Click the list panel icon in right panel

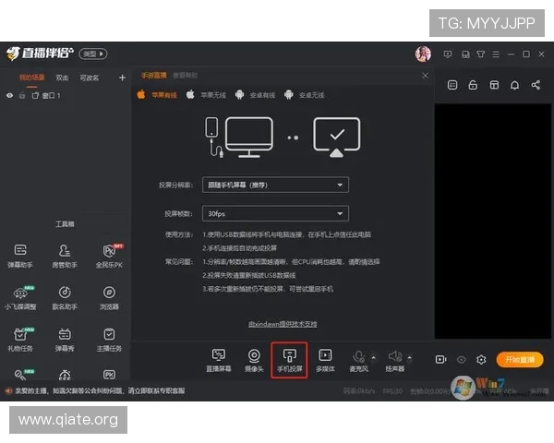click(x=452, y=85)
